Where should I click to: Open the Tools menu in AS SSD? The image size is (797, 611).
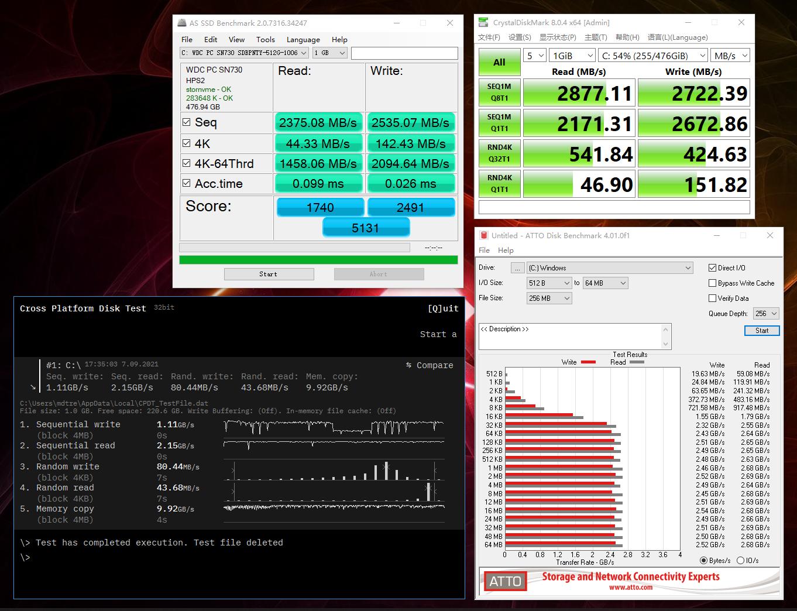[x=265, y=40]
